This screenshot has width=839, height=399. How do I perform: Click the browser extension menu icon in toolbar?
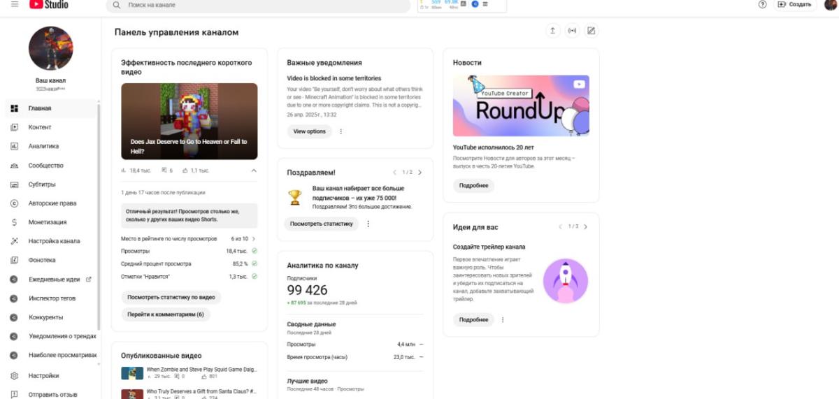coord(486,4)
